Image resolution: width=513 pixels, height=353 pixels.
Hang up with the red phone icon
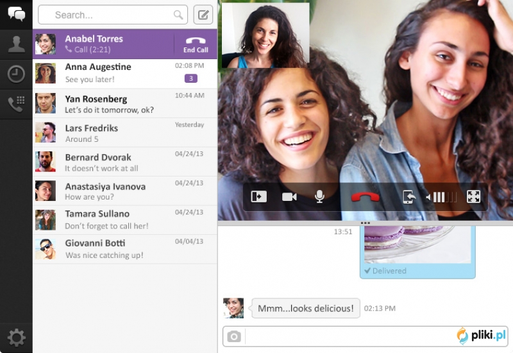coord(365,197)
